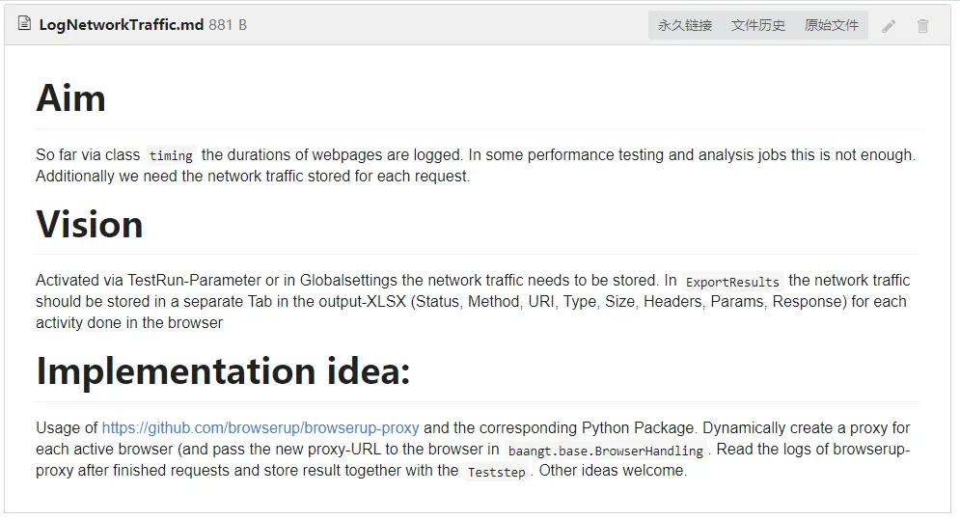Click the baangt.base.BrowserHandling inline code
The width and height of the screenshot is (960, 520).
[x=605, y=451]
